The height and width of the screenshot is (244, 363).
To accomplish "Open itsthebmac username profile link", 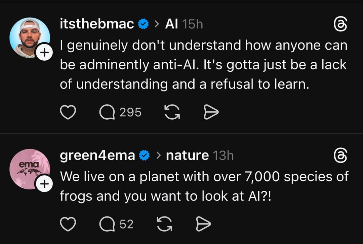I will pyautogui.click(x=97, y=24).
